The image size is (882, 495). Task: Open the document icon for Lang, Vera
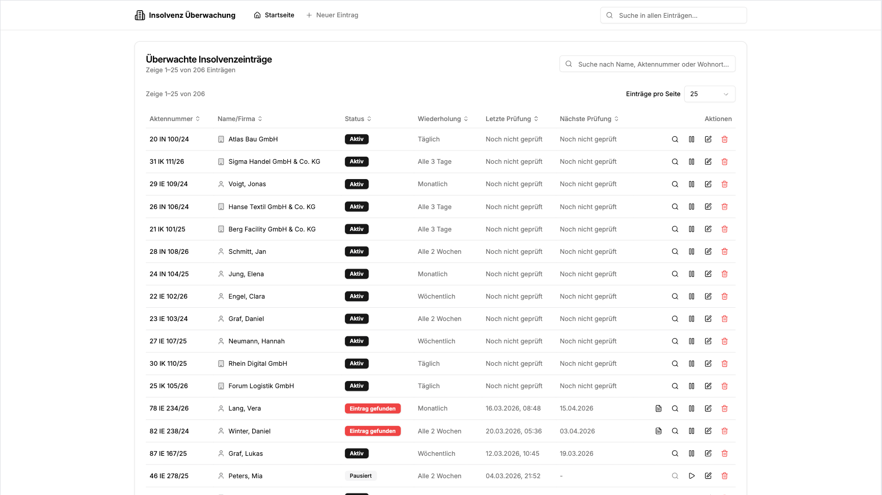tap(658, 409)
